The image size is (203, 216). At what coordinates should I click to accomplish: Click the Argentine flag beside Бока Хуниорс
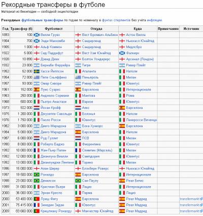click(78, 126)
